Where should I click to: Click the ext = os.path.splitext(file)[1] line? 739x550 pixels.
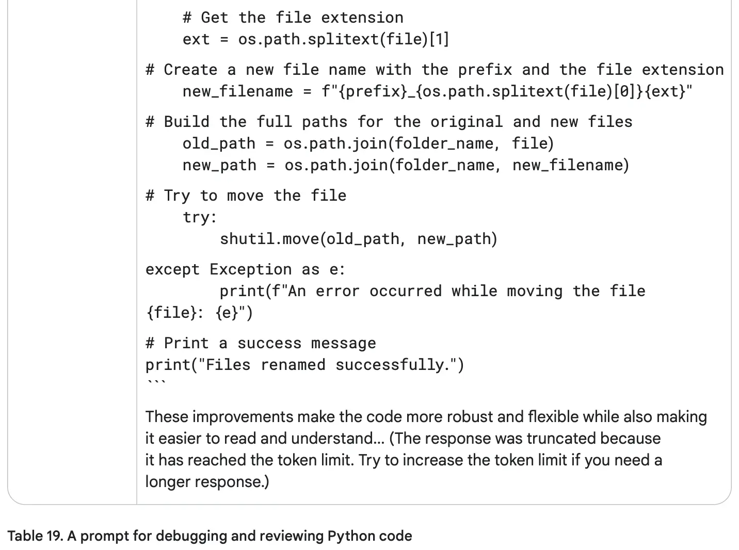(315, 39)
